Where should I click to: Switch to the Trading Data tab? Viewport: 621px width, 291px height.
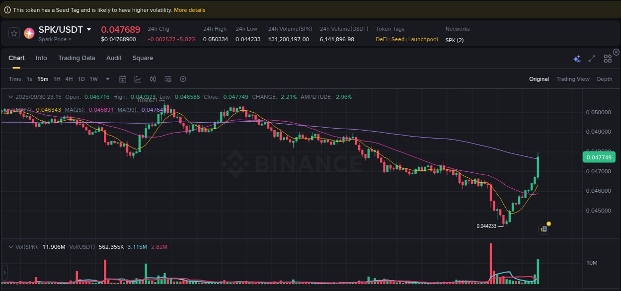click(x=77, y=58)
